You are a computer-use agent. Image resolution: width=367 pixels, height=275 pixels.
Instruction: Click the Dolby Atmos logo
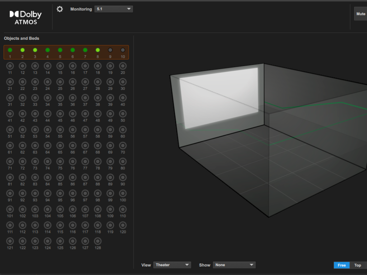25,17
